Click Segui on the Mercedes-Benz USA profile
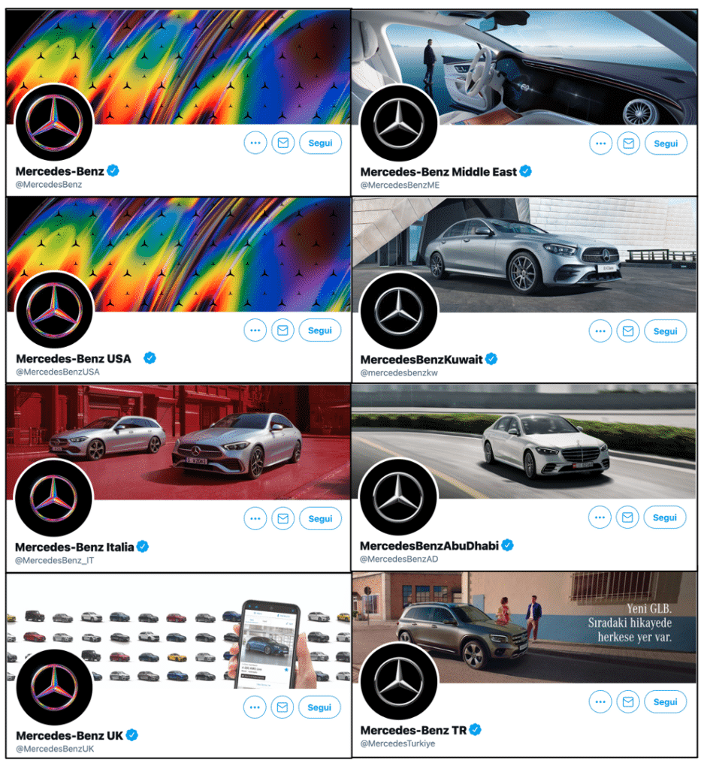This screenshot has width=704, height=769. (320, 330)
